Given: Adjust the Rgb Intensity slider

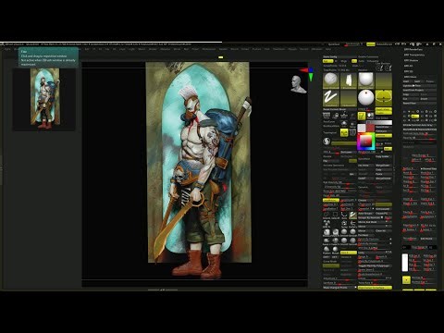Looking at the screenshot, I should (x=339, y=182).
